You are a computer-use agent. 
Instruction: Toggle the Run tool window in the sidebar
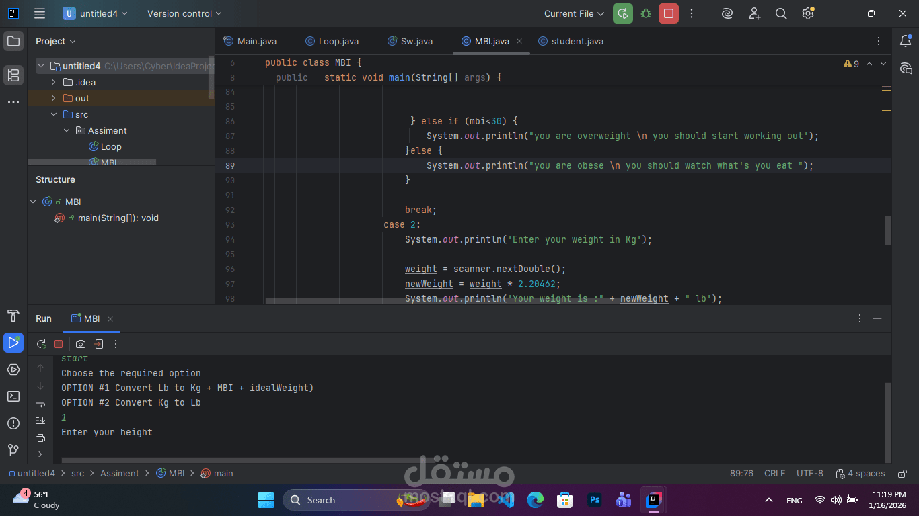coord(13,343)
